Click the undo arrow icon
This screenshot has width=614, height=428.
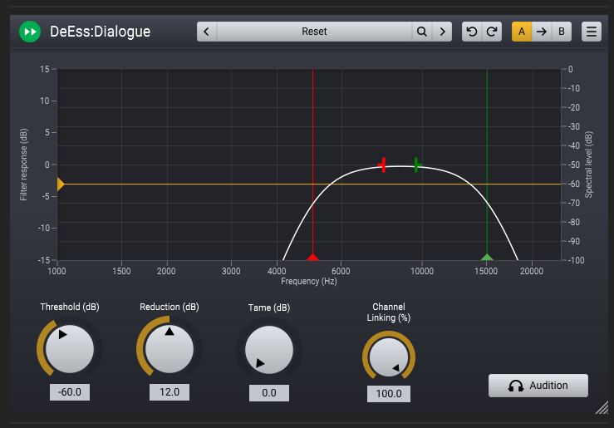point(472,32)
